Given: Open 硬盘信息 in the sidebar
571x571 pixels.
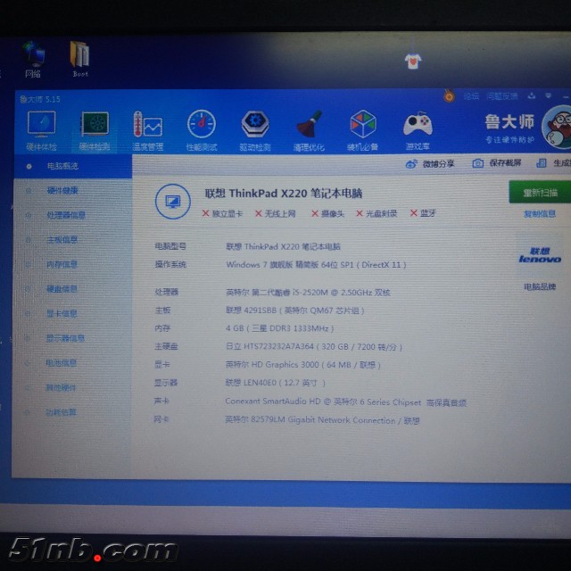Looking at the screenshot, I should 62,289.
